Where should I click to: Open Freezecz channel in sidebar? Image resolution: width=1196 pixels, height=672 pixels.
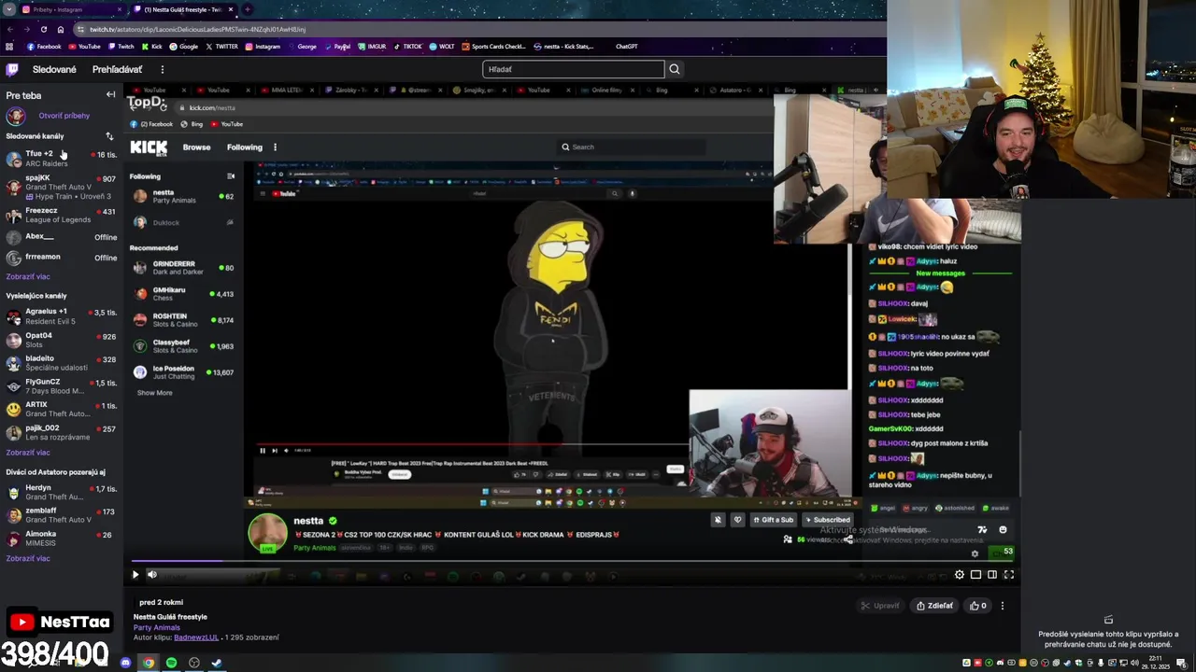click(x=62, y=216)
